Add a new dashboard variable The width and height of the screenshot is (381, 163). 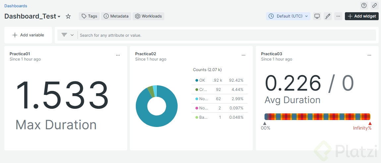tap(28, 35)
